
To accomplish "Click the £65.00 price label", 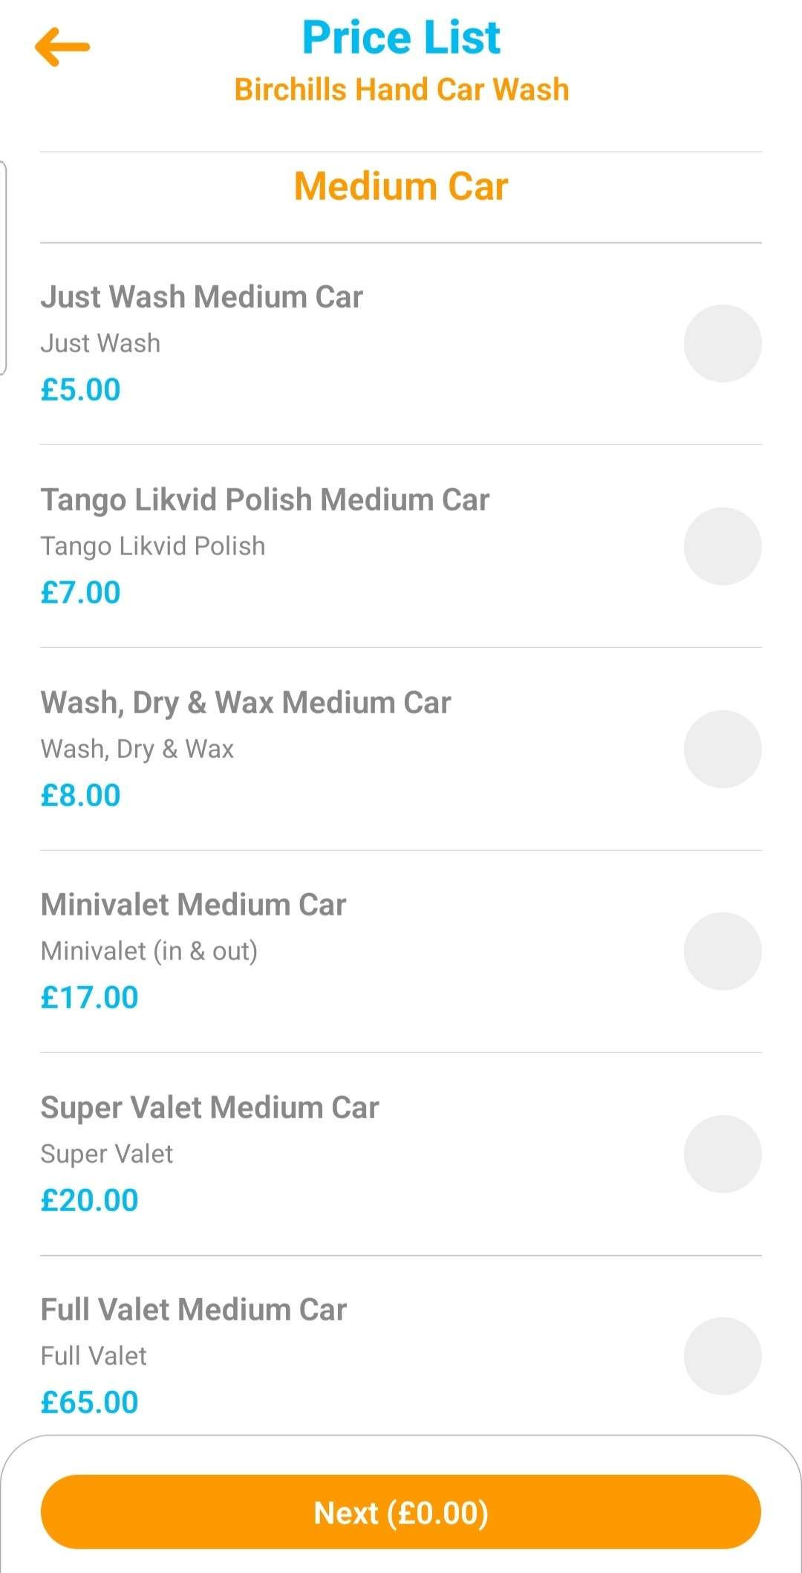I will (x=89, y=1403).
